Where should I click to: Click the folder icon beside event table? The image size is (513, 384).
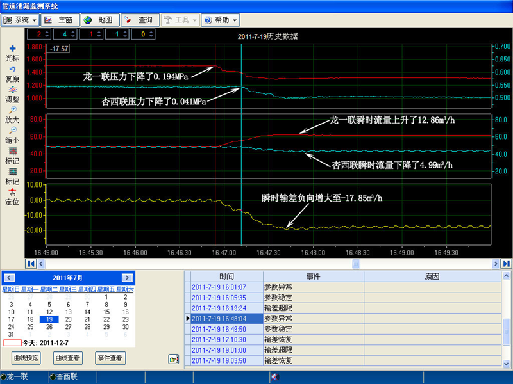pyautogui.click(x=173, y=359)
